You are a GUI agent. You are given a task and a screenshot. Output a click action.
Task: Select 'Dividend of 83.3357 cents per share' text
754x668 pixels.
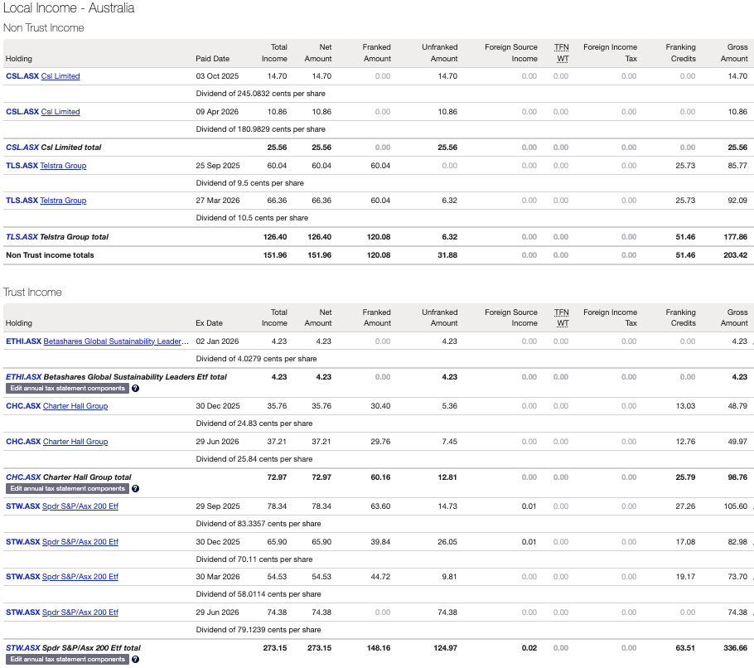pyautogui.click(x=259, y=524)
